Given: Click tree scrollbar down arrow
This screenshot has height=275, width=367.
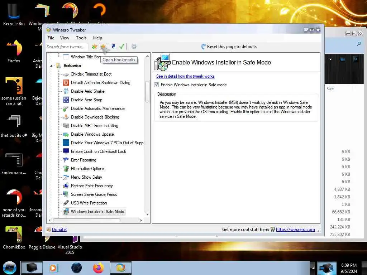Looking at the screenshot, I should [147, 214].
